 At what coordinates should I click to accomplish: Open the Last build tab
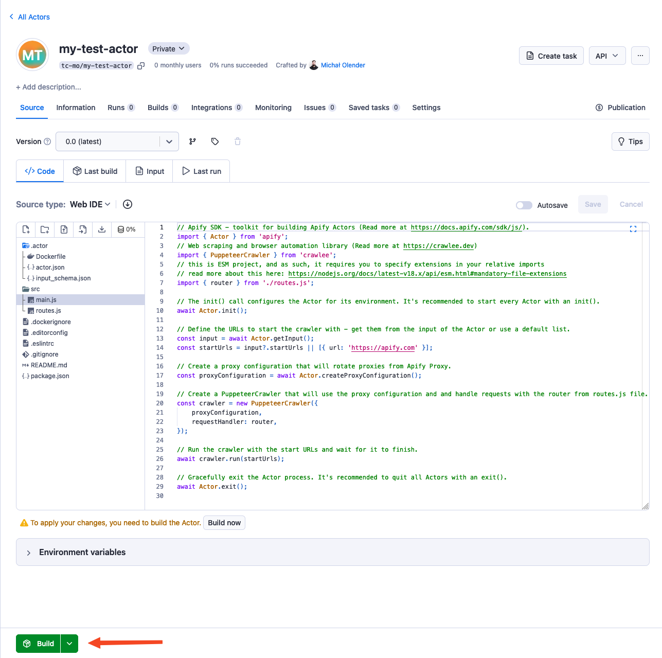pos(95,171)
